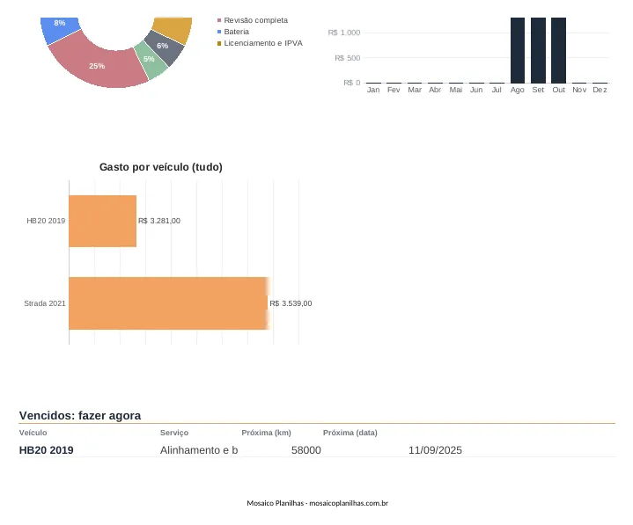Select the 'Jul' month axis label
This screenshot has width=633, height=525.
coord(497,90)
